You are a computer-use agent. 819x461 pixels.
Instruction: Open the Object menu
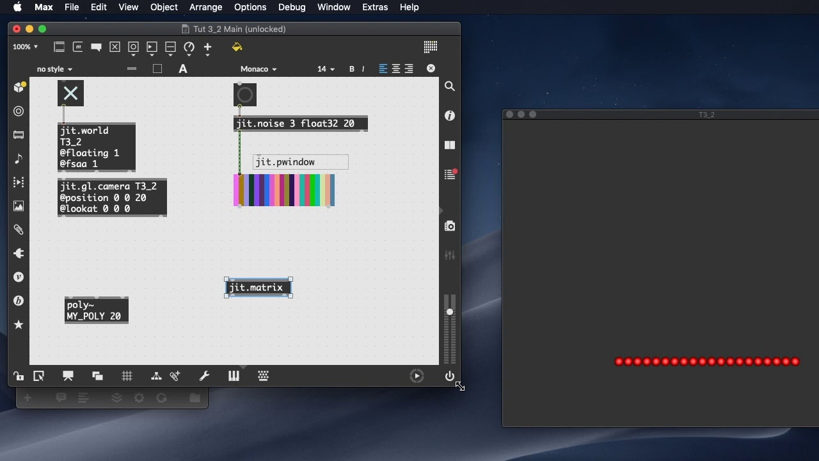[x=164, y=7]
